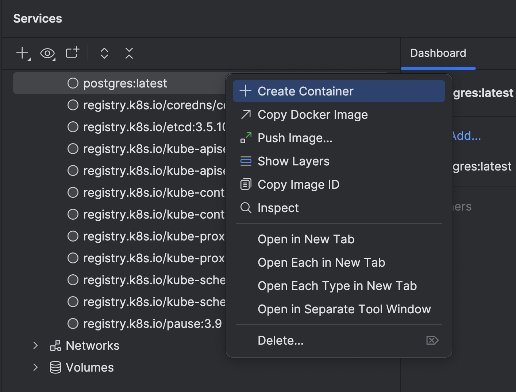Click the Copy Image ID icon

click(x=246, y=184)
